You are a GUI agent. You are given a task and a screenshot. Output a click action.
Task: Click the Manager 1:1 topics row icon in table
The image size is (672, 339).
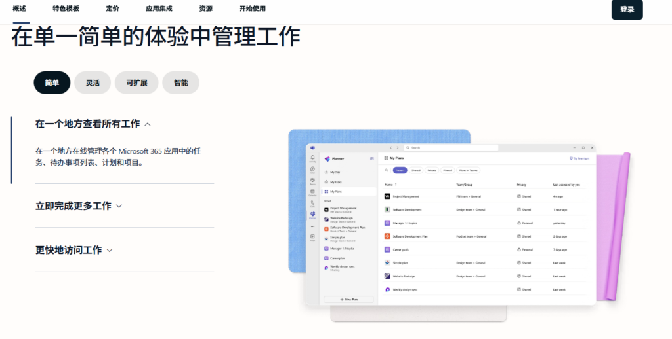click(387, 223)
